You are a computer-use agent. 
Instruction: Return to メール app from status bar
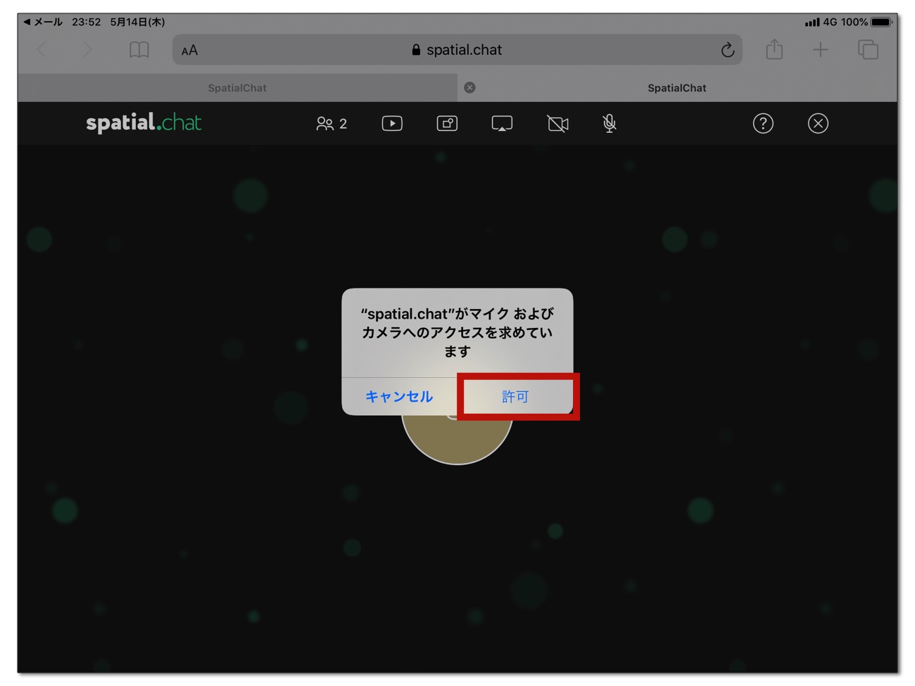(43, 22)
